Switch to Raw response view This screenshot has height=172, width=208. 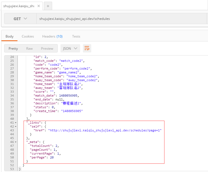point(29,48)
